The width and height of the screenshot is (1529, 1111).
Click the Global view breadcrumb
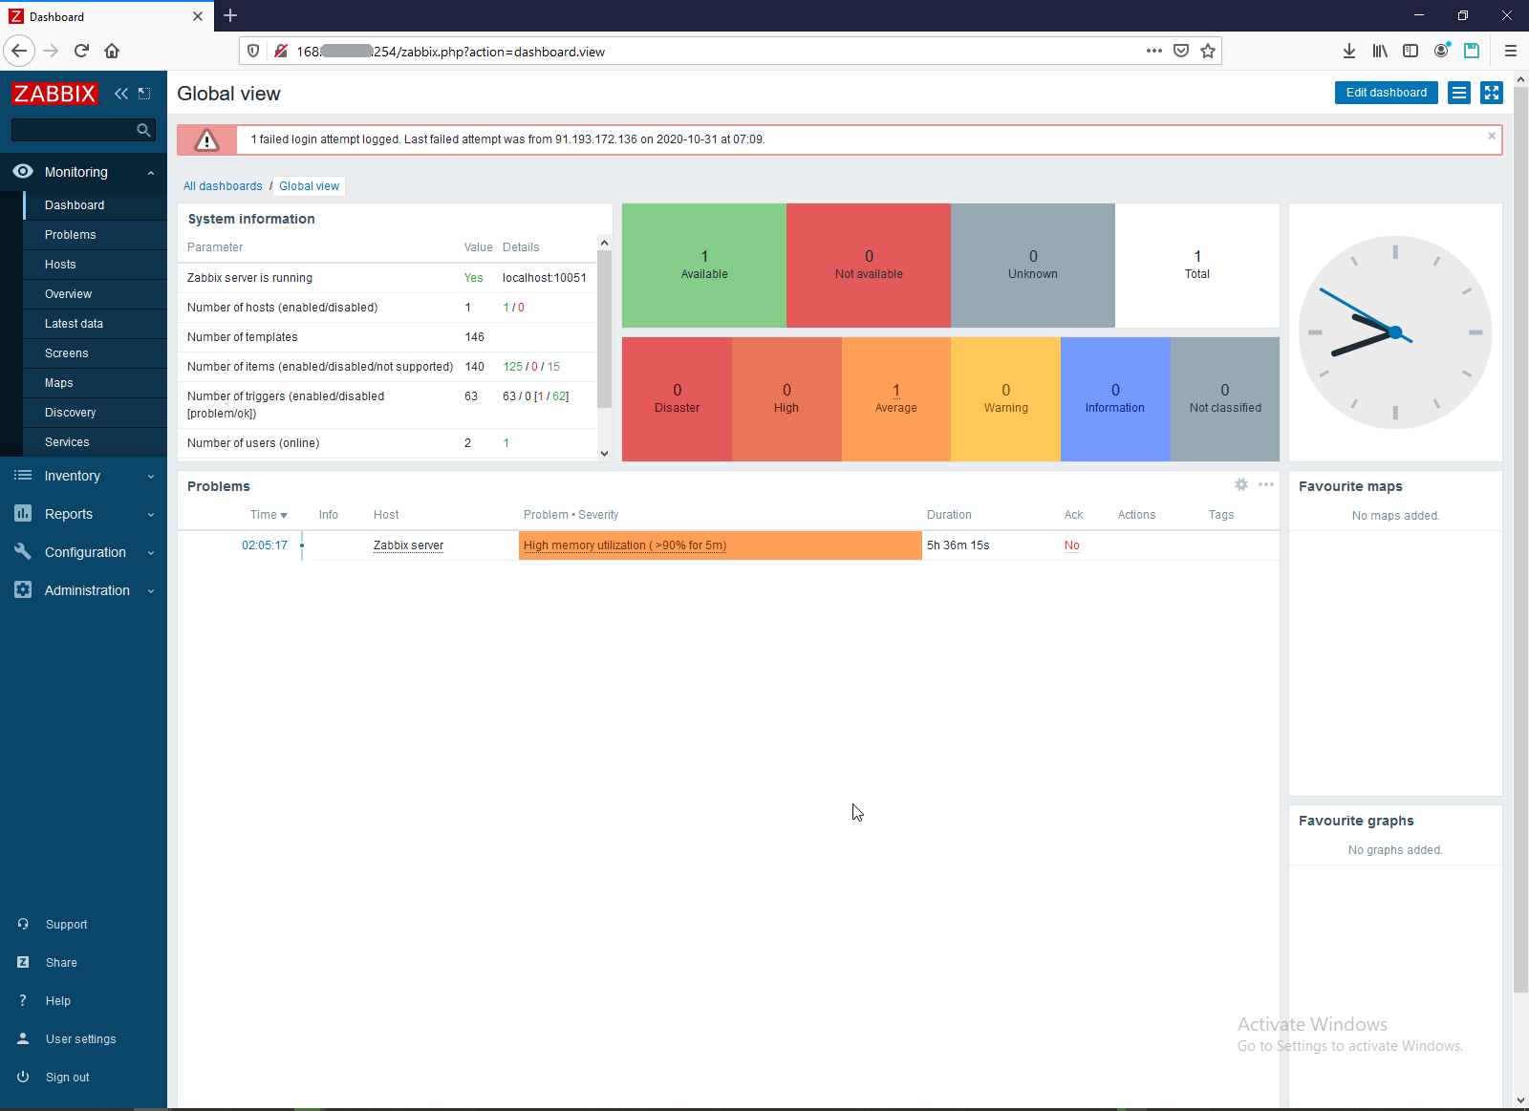coord(309,186)
